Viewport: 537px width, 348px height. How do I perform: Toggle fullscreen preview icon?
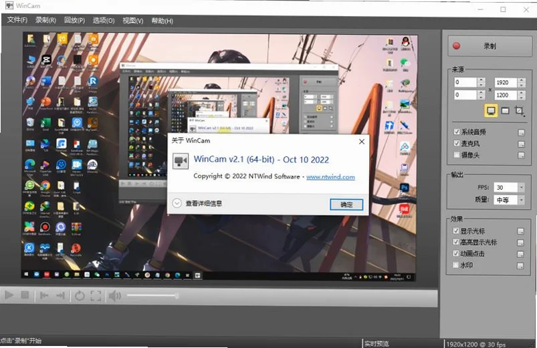[96, 296]
